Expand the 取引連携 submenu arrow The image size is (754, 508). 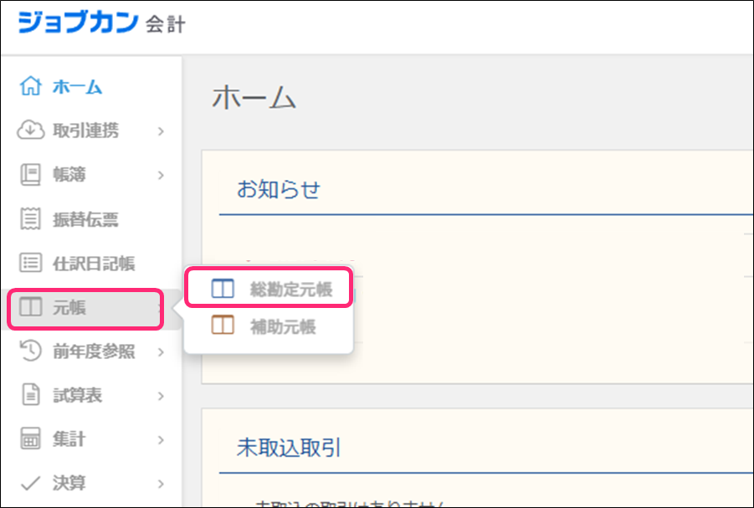point(161,131)
